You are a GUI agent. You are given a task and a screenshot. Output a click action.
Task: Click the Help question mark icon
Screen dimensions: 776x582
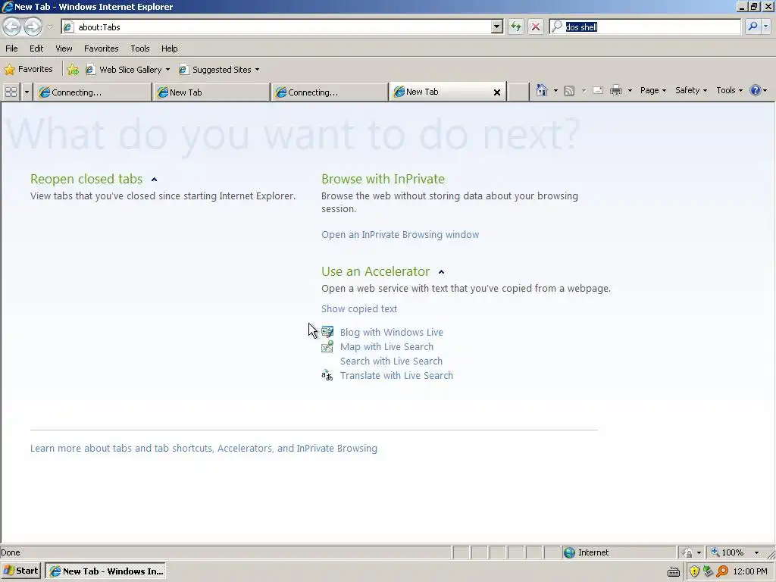coord(756,91)
